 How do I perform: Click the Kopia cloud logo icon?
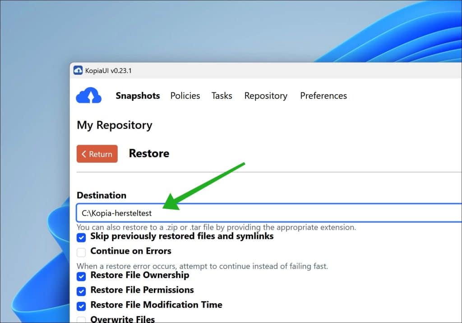click(x=89, y=96)
